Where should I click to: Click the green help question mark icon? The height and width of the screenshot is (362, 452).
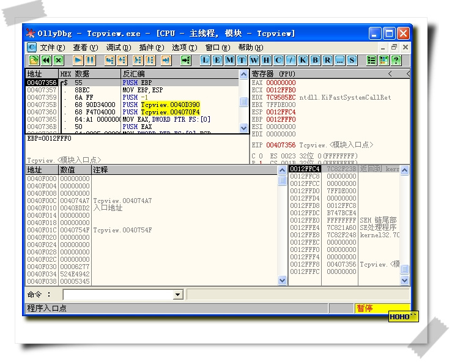[x=396, y=60]
